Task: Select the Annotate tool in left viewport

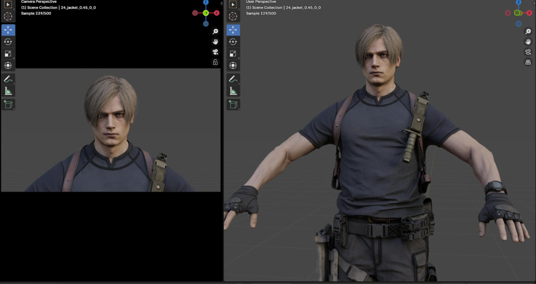Action: tap(8, 79)
